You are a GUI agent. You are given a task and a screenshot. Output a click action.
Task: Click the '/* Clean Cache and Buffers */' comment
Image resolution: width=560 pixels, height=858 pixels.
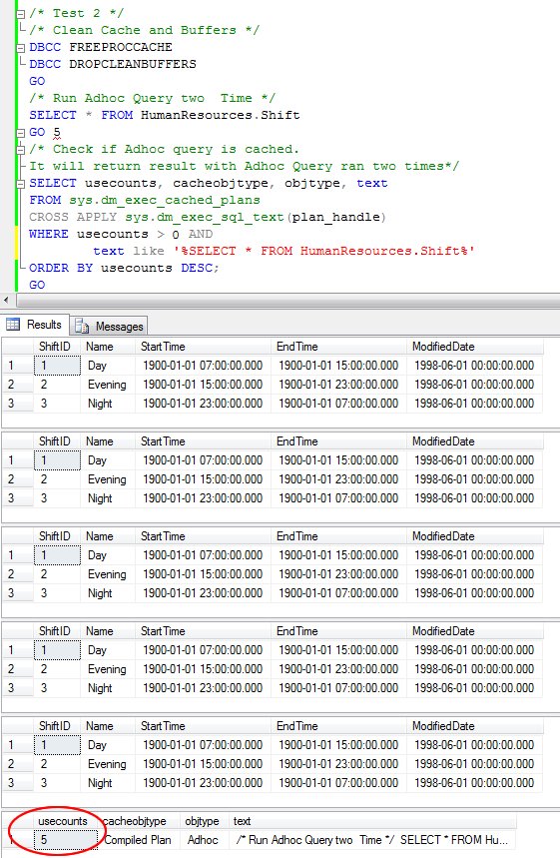pos(145,30)
